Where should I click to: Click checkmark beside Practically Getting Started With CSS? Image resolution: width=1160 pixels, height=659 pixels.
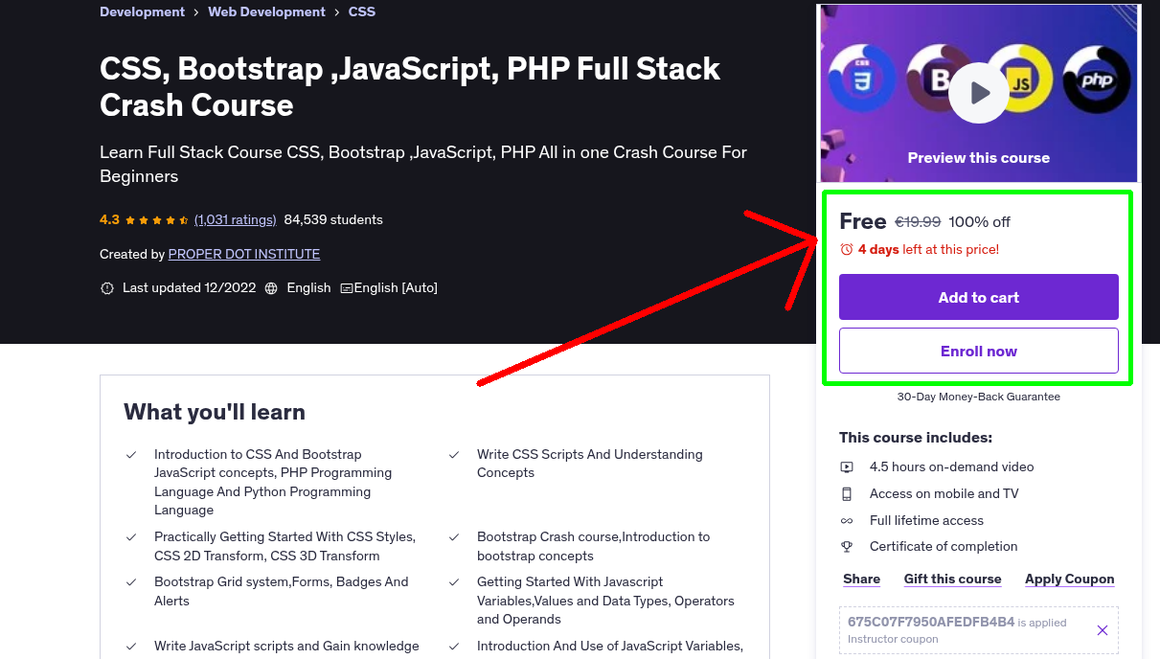(x=131, y=537)
